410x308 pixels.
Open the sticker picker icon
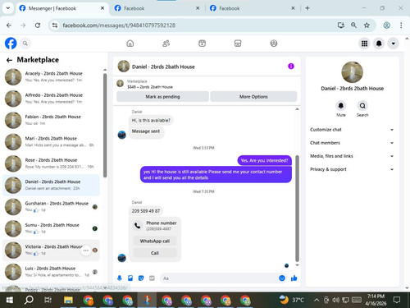(141, 278)
